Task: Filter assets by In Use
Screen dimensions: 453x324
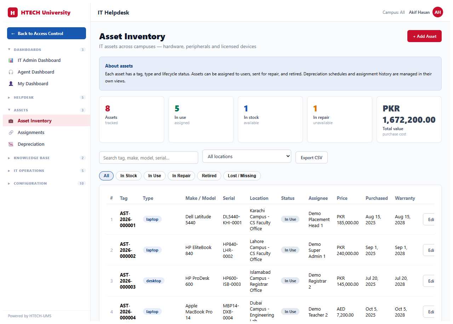Action: click(155, 176)
